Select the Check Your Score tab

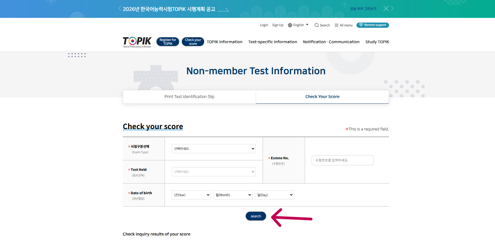tap(322, 97)
